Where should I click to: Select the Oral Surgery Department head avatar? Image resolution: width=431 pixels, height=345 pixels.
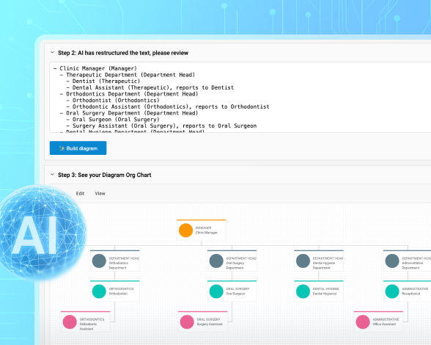tap(216, 261)
